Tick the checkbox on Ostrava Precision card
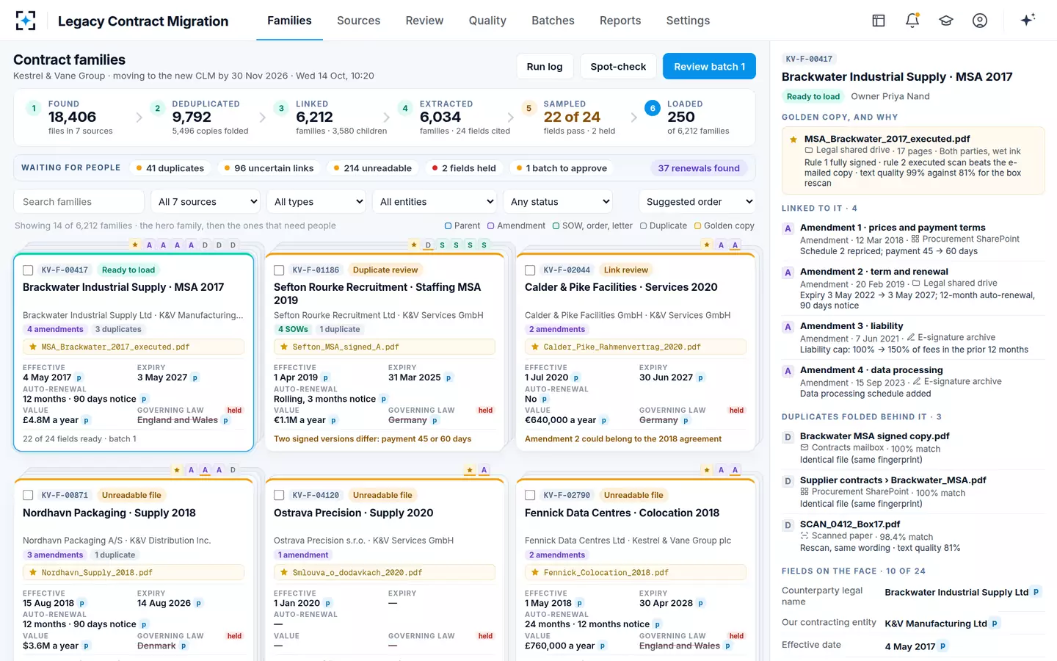The width and height of the screenshot is (1057, 661). pyautogui.click(x=279, y=496)
